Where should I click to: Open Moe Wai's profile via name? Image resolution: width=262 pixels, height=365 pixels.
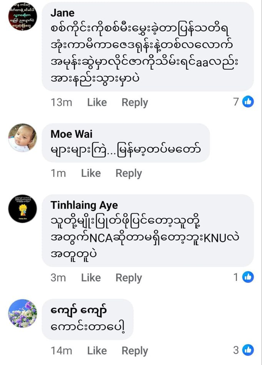(71, 134)
